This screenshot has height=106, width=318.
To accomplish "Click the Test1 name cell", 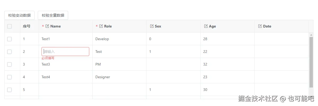I will (x=46, y=39).
